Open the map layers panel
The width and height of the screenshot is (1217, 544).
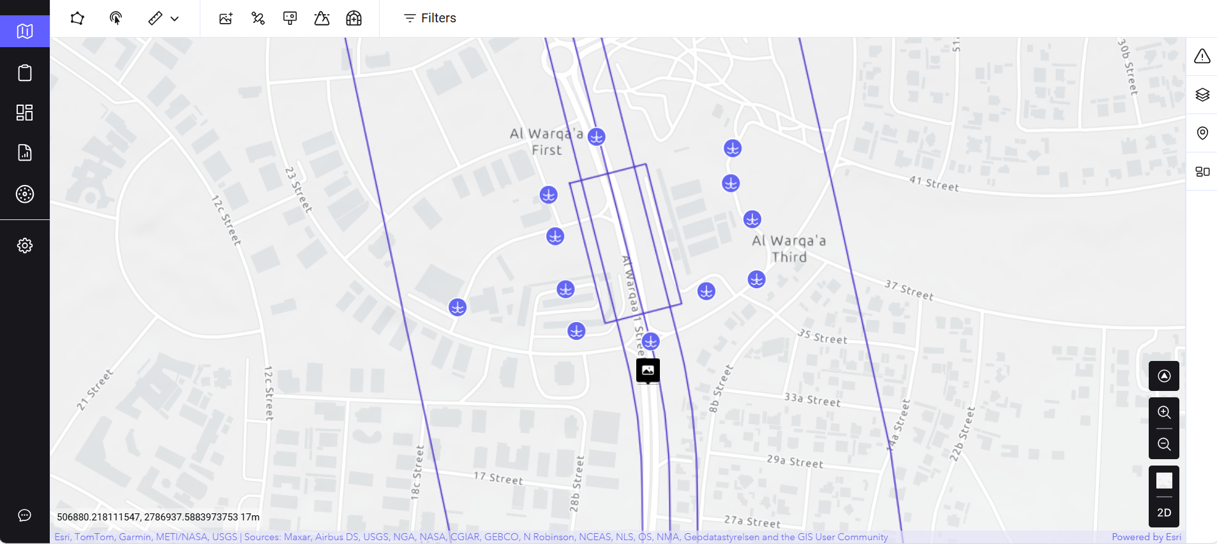click(1202, 95)
